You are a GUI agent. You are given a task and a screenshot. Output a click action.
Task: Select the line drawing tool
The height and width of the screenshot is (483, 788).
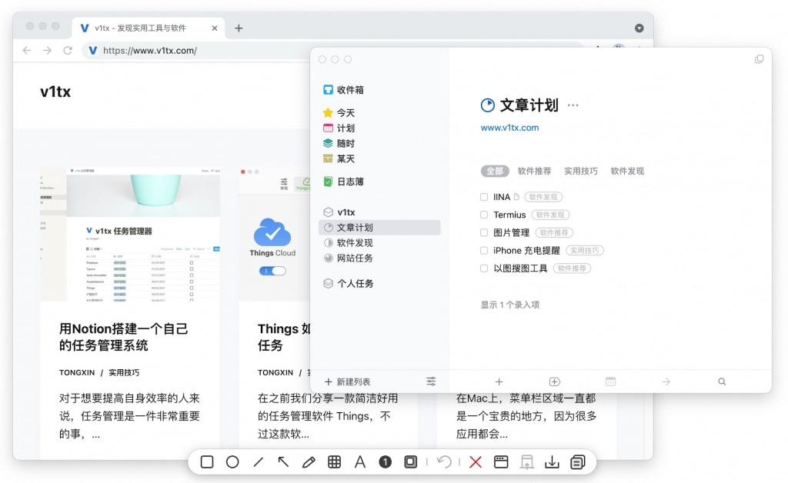point(259,462)
